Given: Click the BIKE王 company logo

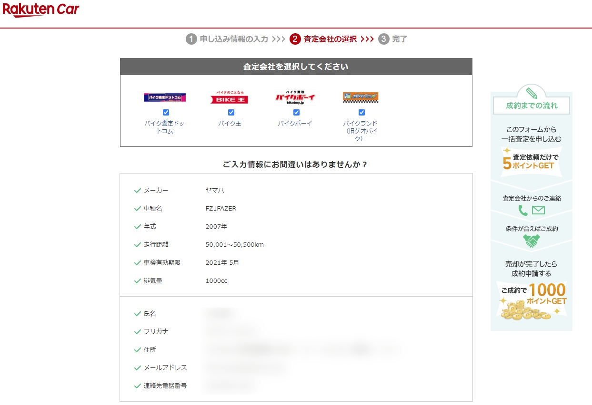Looking at the screenshot, I should [x=230, y=97].
